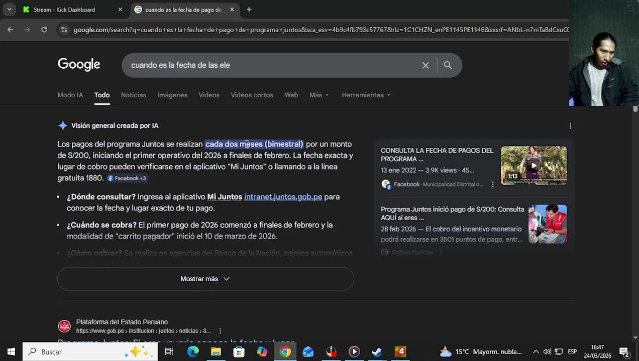Click the highlighted text cada dos meses (bimestral)
The height and width of the screenshot is (361, 639).
[254, 144]
